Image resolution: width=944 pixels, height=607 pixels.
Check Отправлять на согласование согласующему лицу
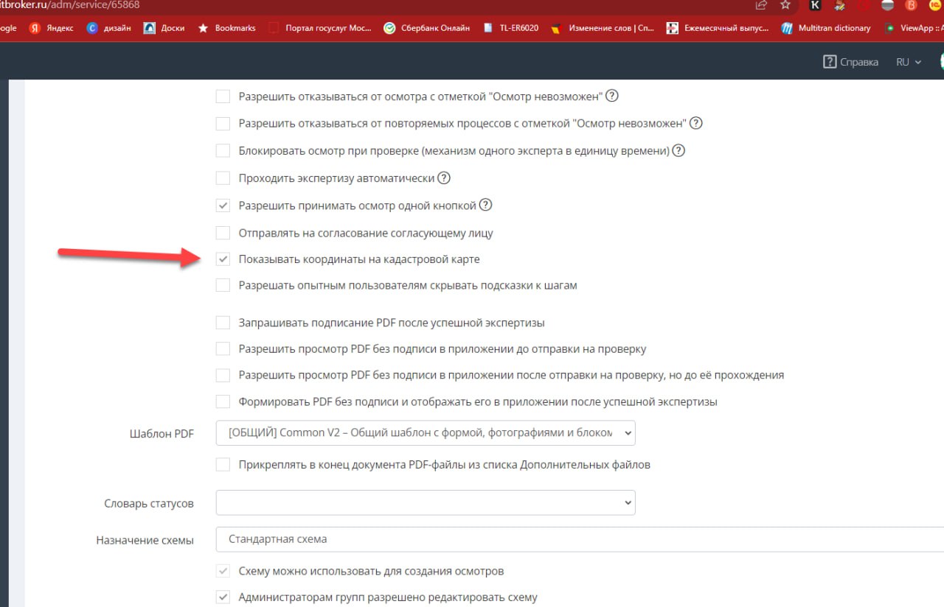223,233
